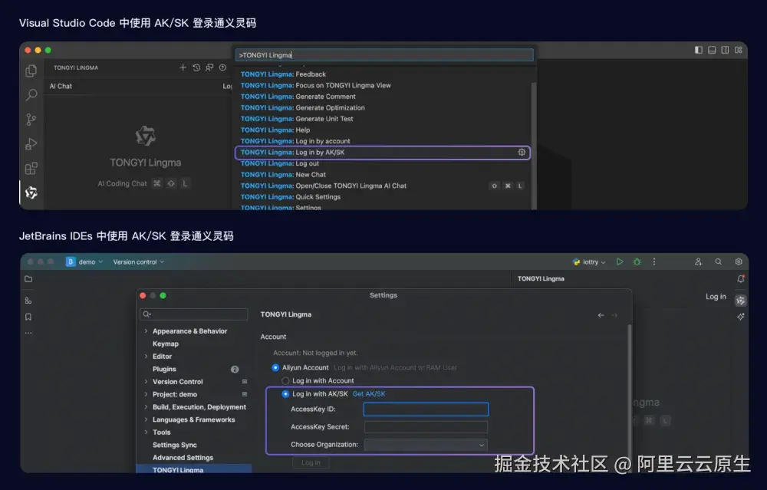This screenshot has width=767, height=490.
Task: Open Customize Layout icon in VS Code title bar
Action: tap(738, 50)
